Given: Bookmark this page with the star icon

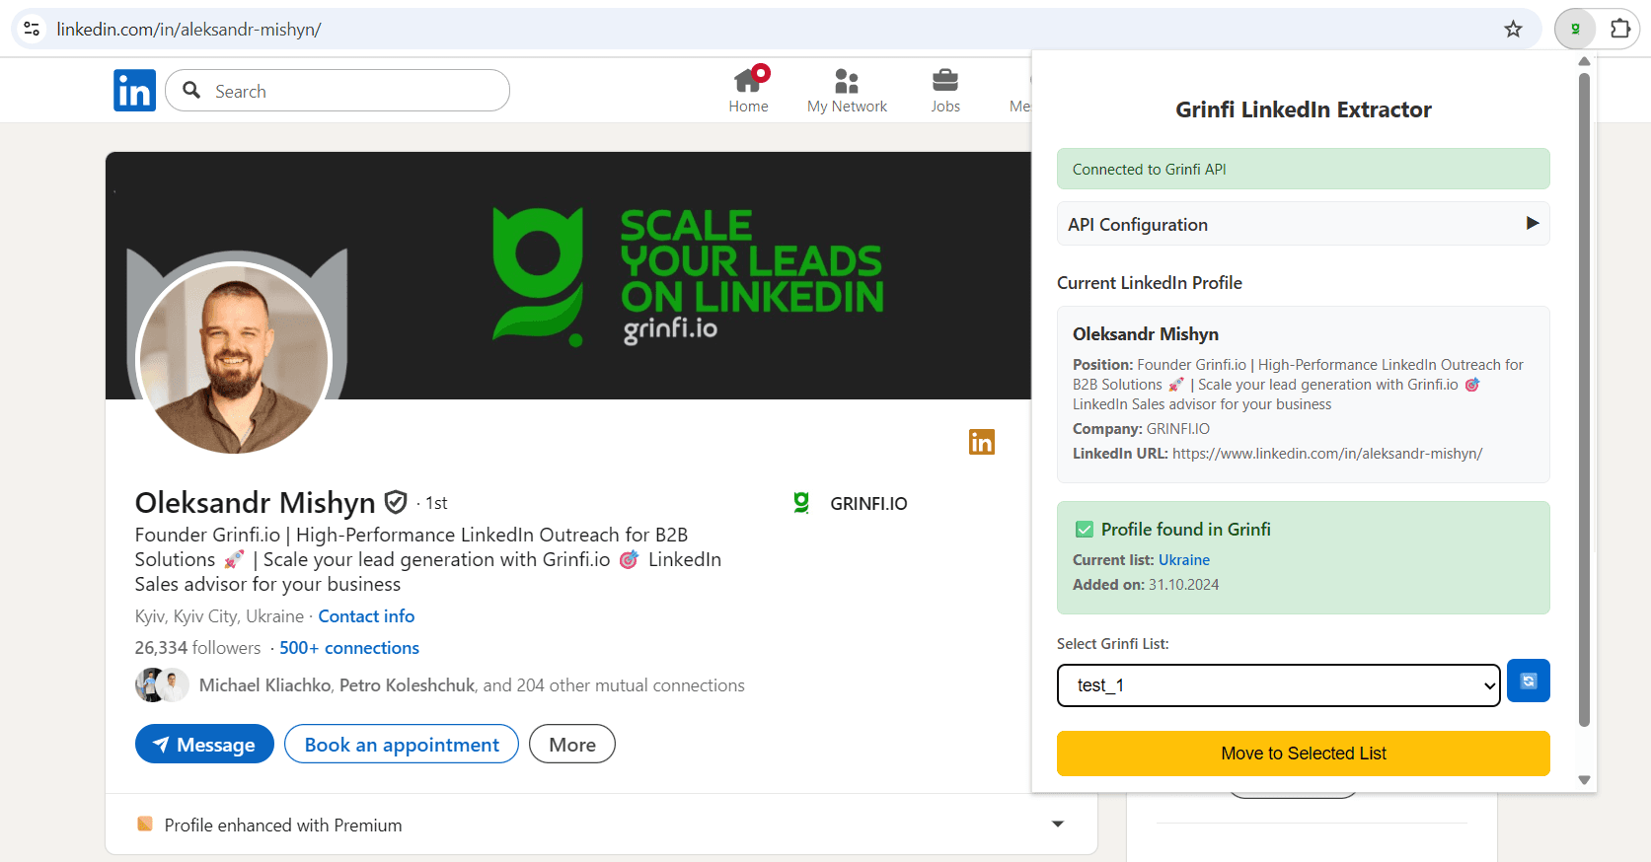Looking at the screenshot, I should tap(1513, 30).
